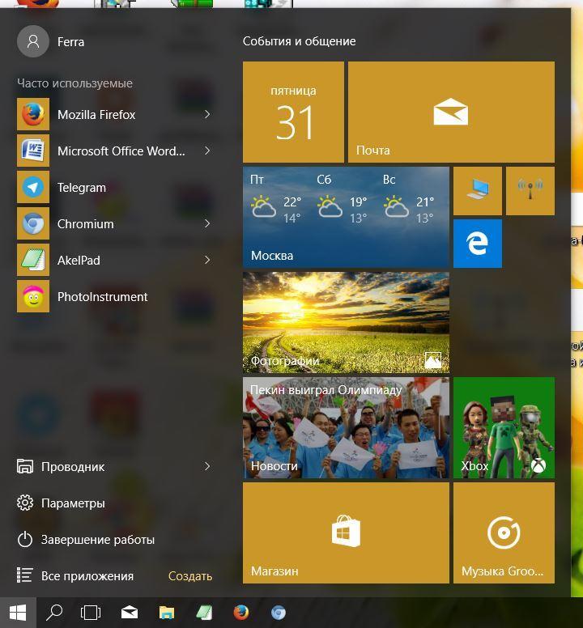This screenshot has height=628, width=583.
Task: Click the computer monitor tile
Action: click(x=477, y=191)
